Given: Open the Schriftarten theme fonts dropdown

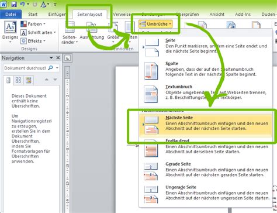Looking at the screenshot, I should [38, 33].
